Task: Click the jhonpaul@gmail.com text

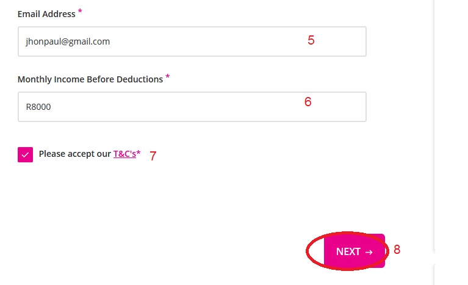Action: click(68, 41)
